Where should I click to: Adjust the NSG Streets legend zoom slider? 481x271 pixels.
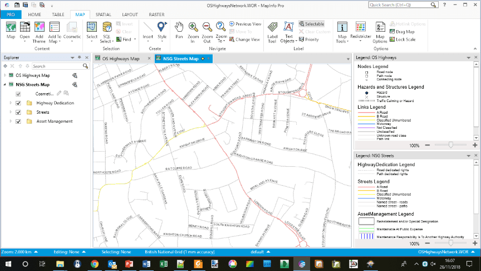pos(450,243)
